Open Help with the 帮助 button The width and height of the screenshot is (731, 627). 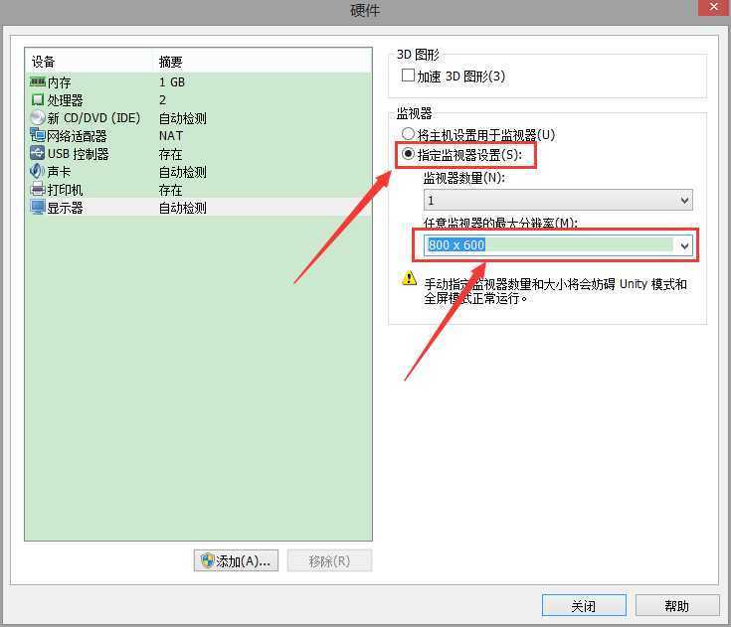point(677,605)
